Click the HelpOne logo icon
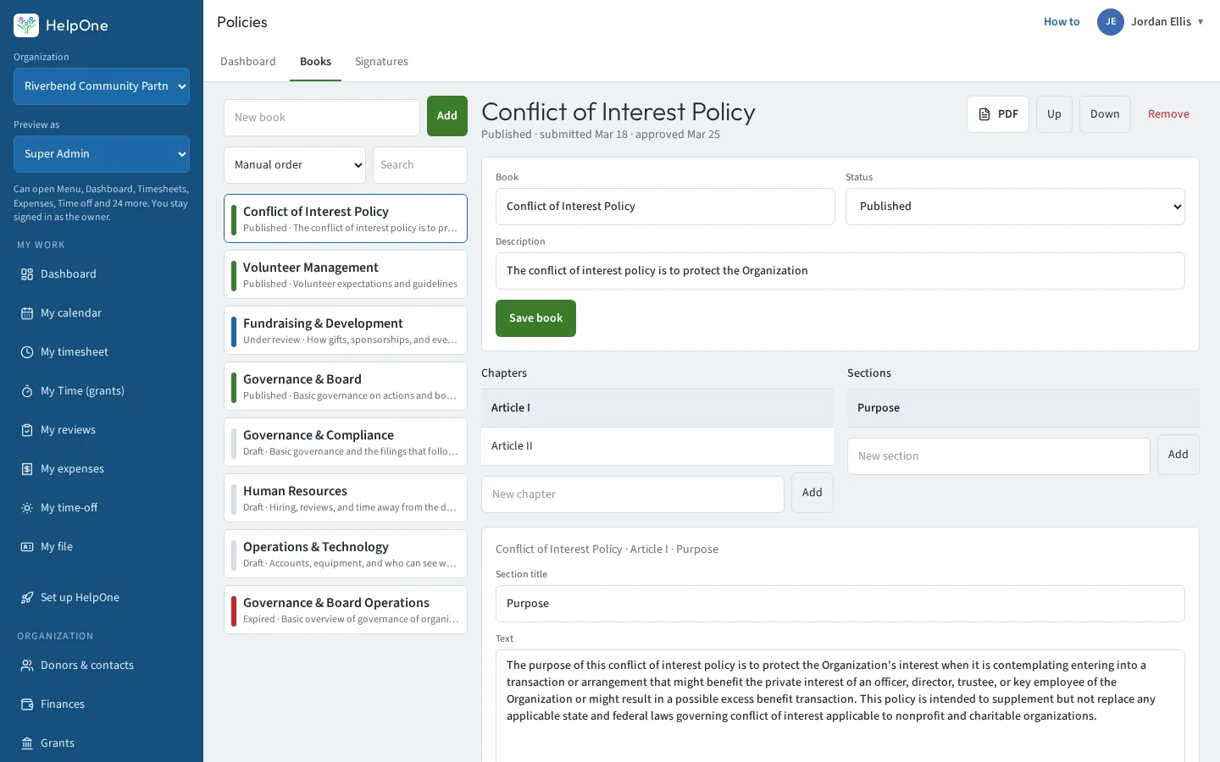The height and width of the screenshot is (762, 1220). tap(26, 25)
